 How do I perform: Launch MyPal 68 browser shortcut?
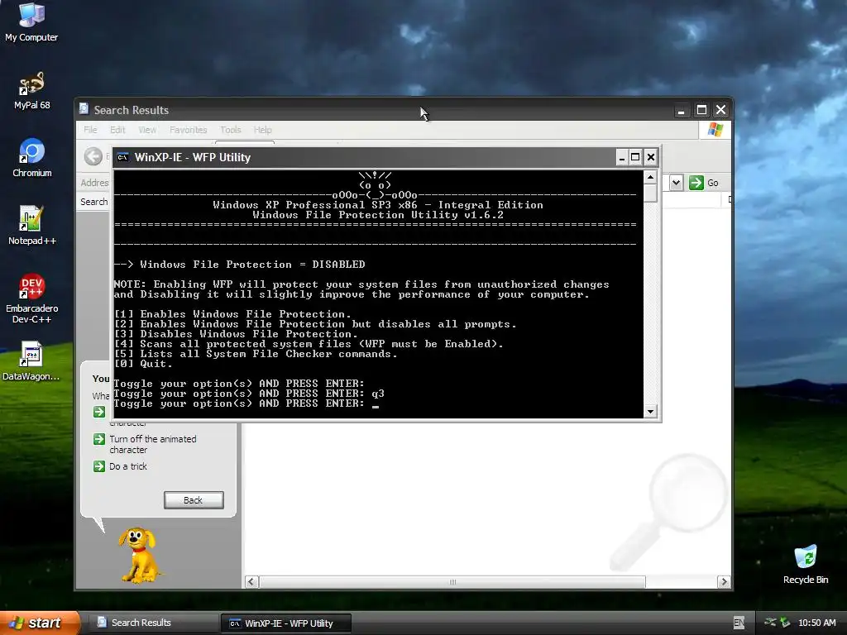[x=31, y=91]
